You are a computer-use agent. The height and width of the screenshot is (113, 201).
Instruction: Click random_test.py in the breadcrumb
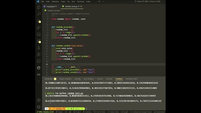pos(53,10)
